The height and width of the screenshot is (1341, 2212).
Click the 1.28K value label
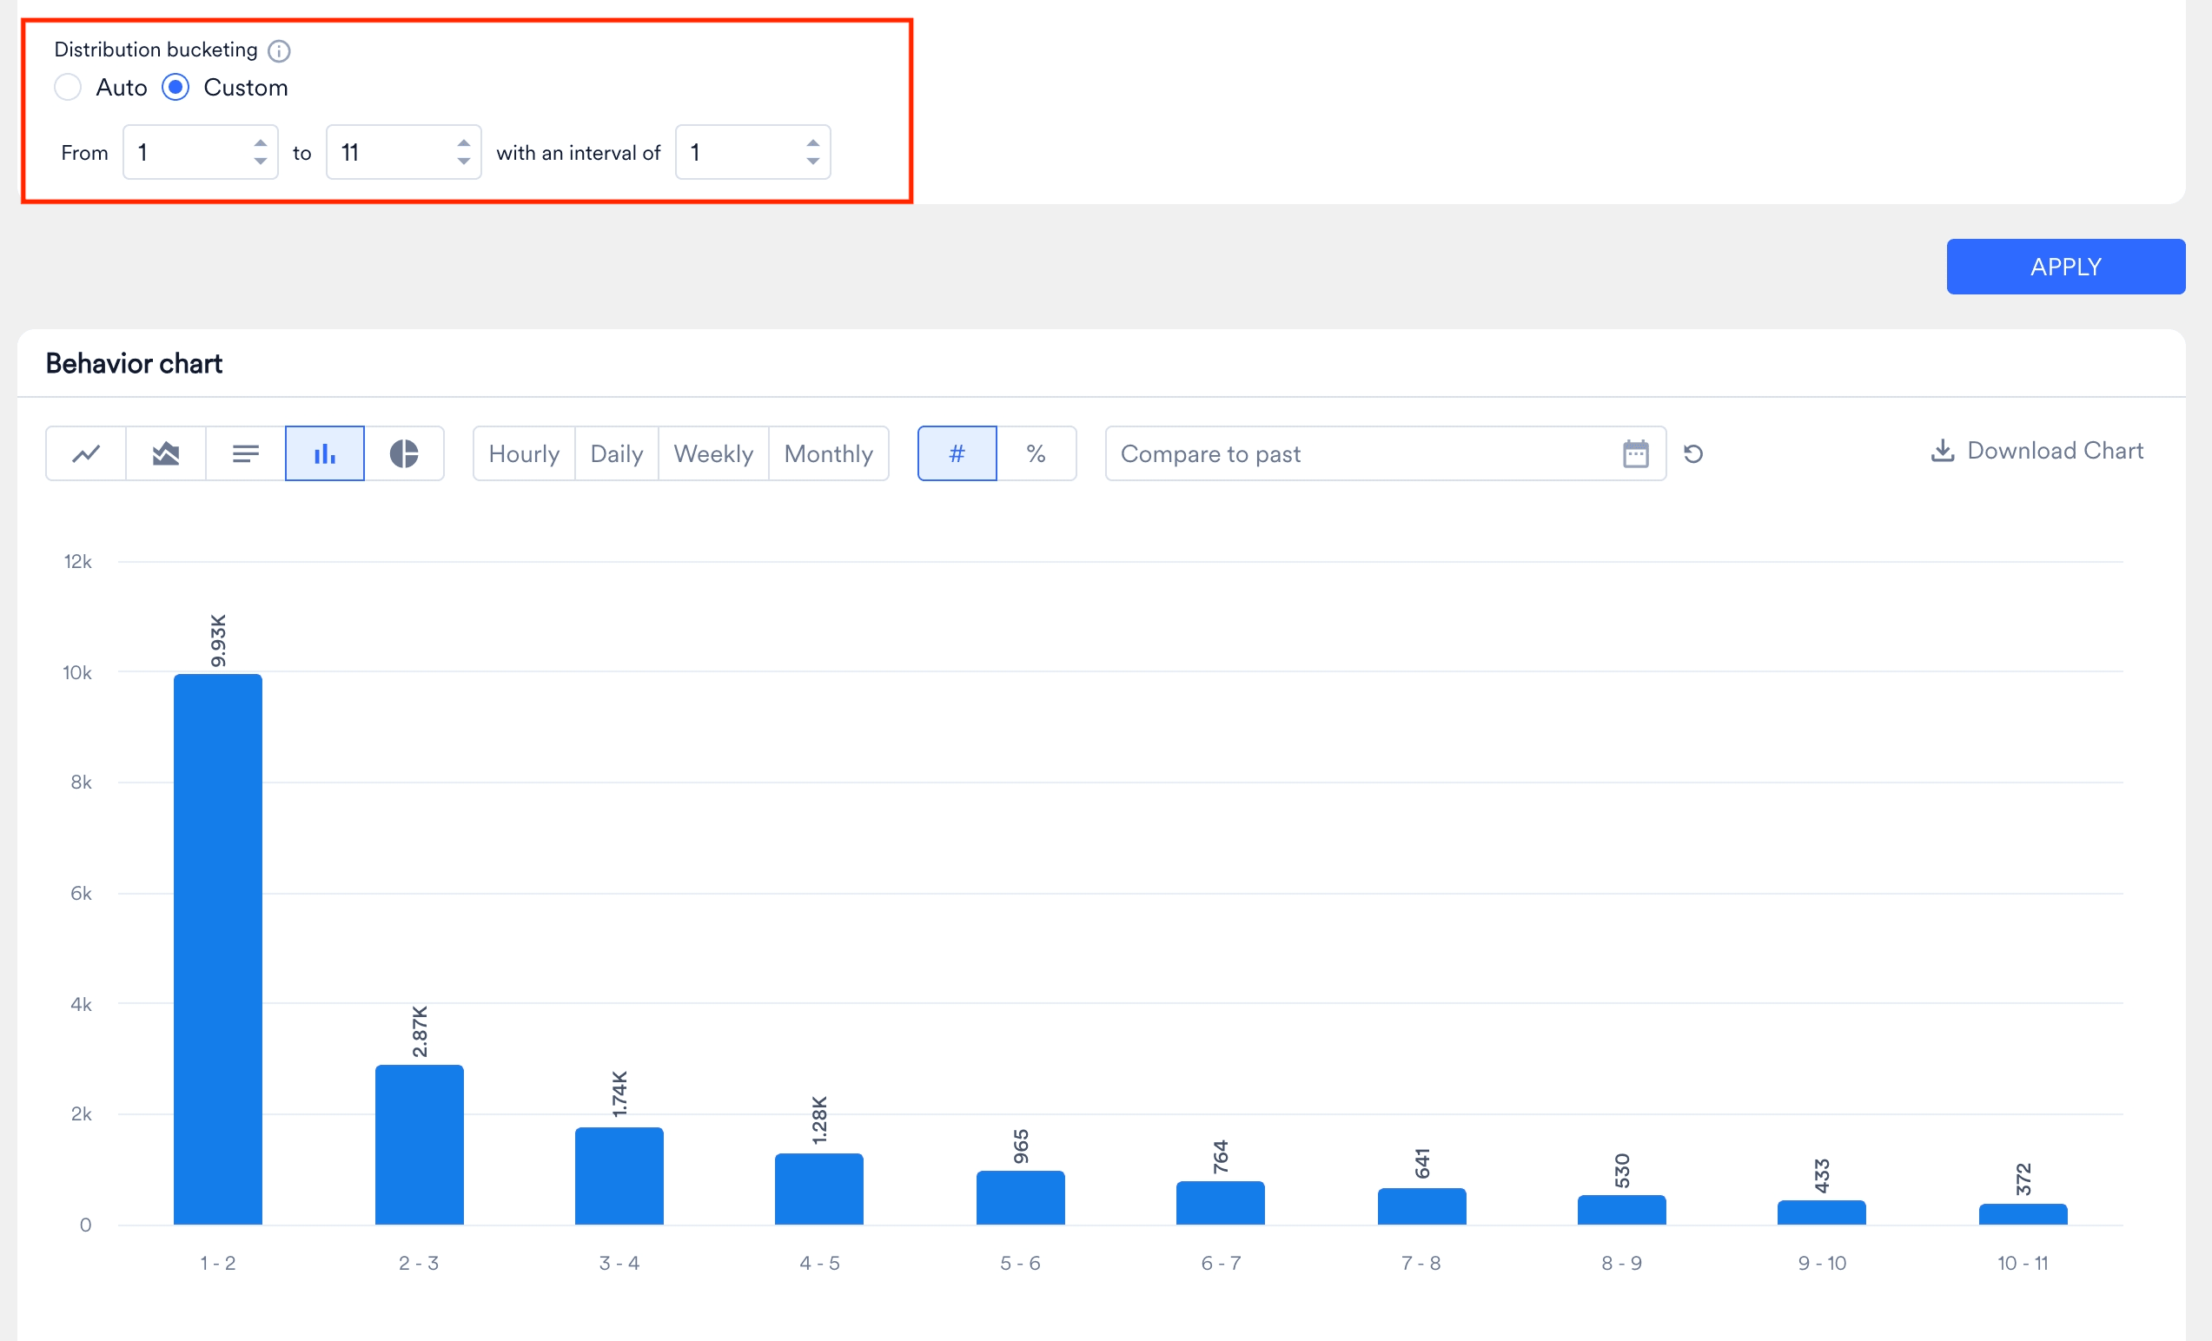coord(819,1120)
